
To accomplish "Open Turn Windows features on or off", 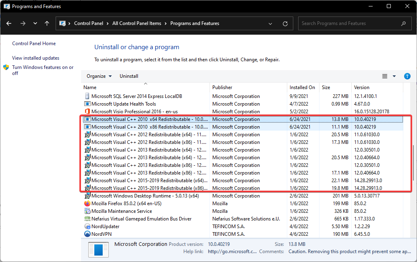I will 43,70.
